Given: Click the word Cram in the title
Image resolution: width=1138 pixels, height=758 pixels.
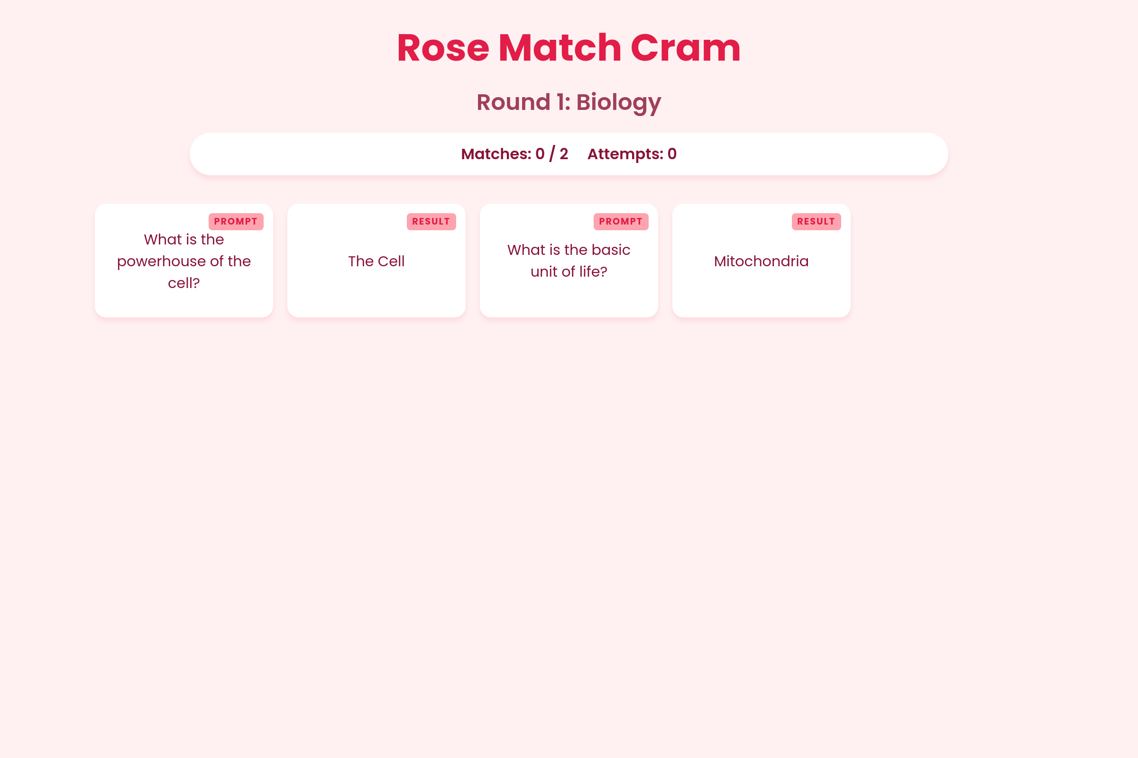Looking at the screenshot, I should (686, 47).
